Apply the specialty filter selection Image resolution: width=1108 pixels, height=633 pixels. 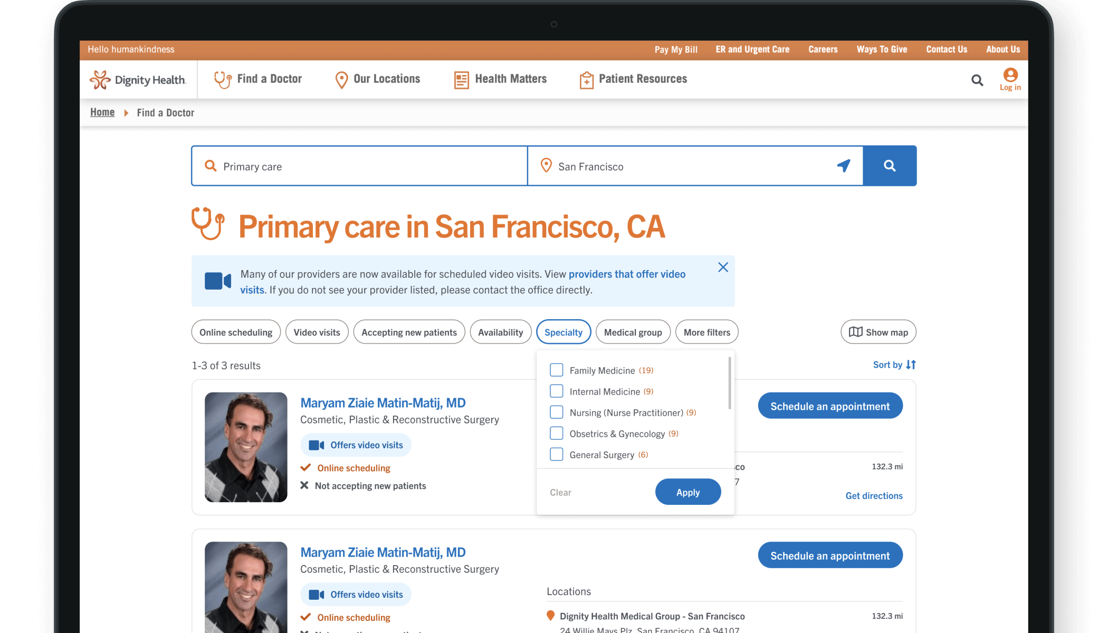click(688, 492)
